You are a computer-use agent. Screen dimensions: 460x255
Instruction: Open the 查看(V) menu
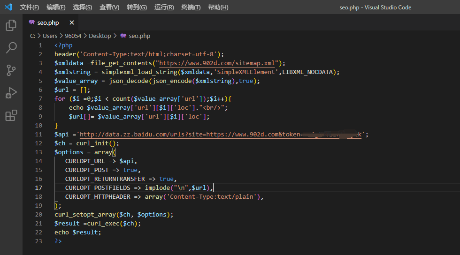coord(109,7)
